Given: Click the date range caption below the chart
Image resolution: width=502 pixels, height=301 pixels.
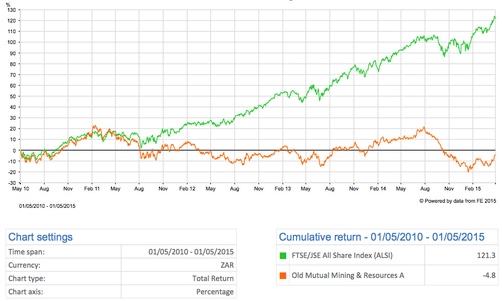Looking at the screenshot, I should (x=48, y=206).
